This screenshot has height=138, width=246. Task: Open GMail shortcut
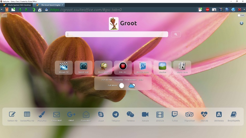71,116
